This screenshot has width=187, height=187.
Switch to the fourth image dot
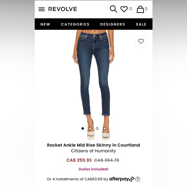tap(104, 128)
